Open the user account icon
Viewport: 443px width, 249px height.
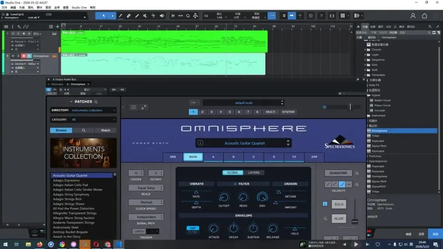(413, 16)
